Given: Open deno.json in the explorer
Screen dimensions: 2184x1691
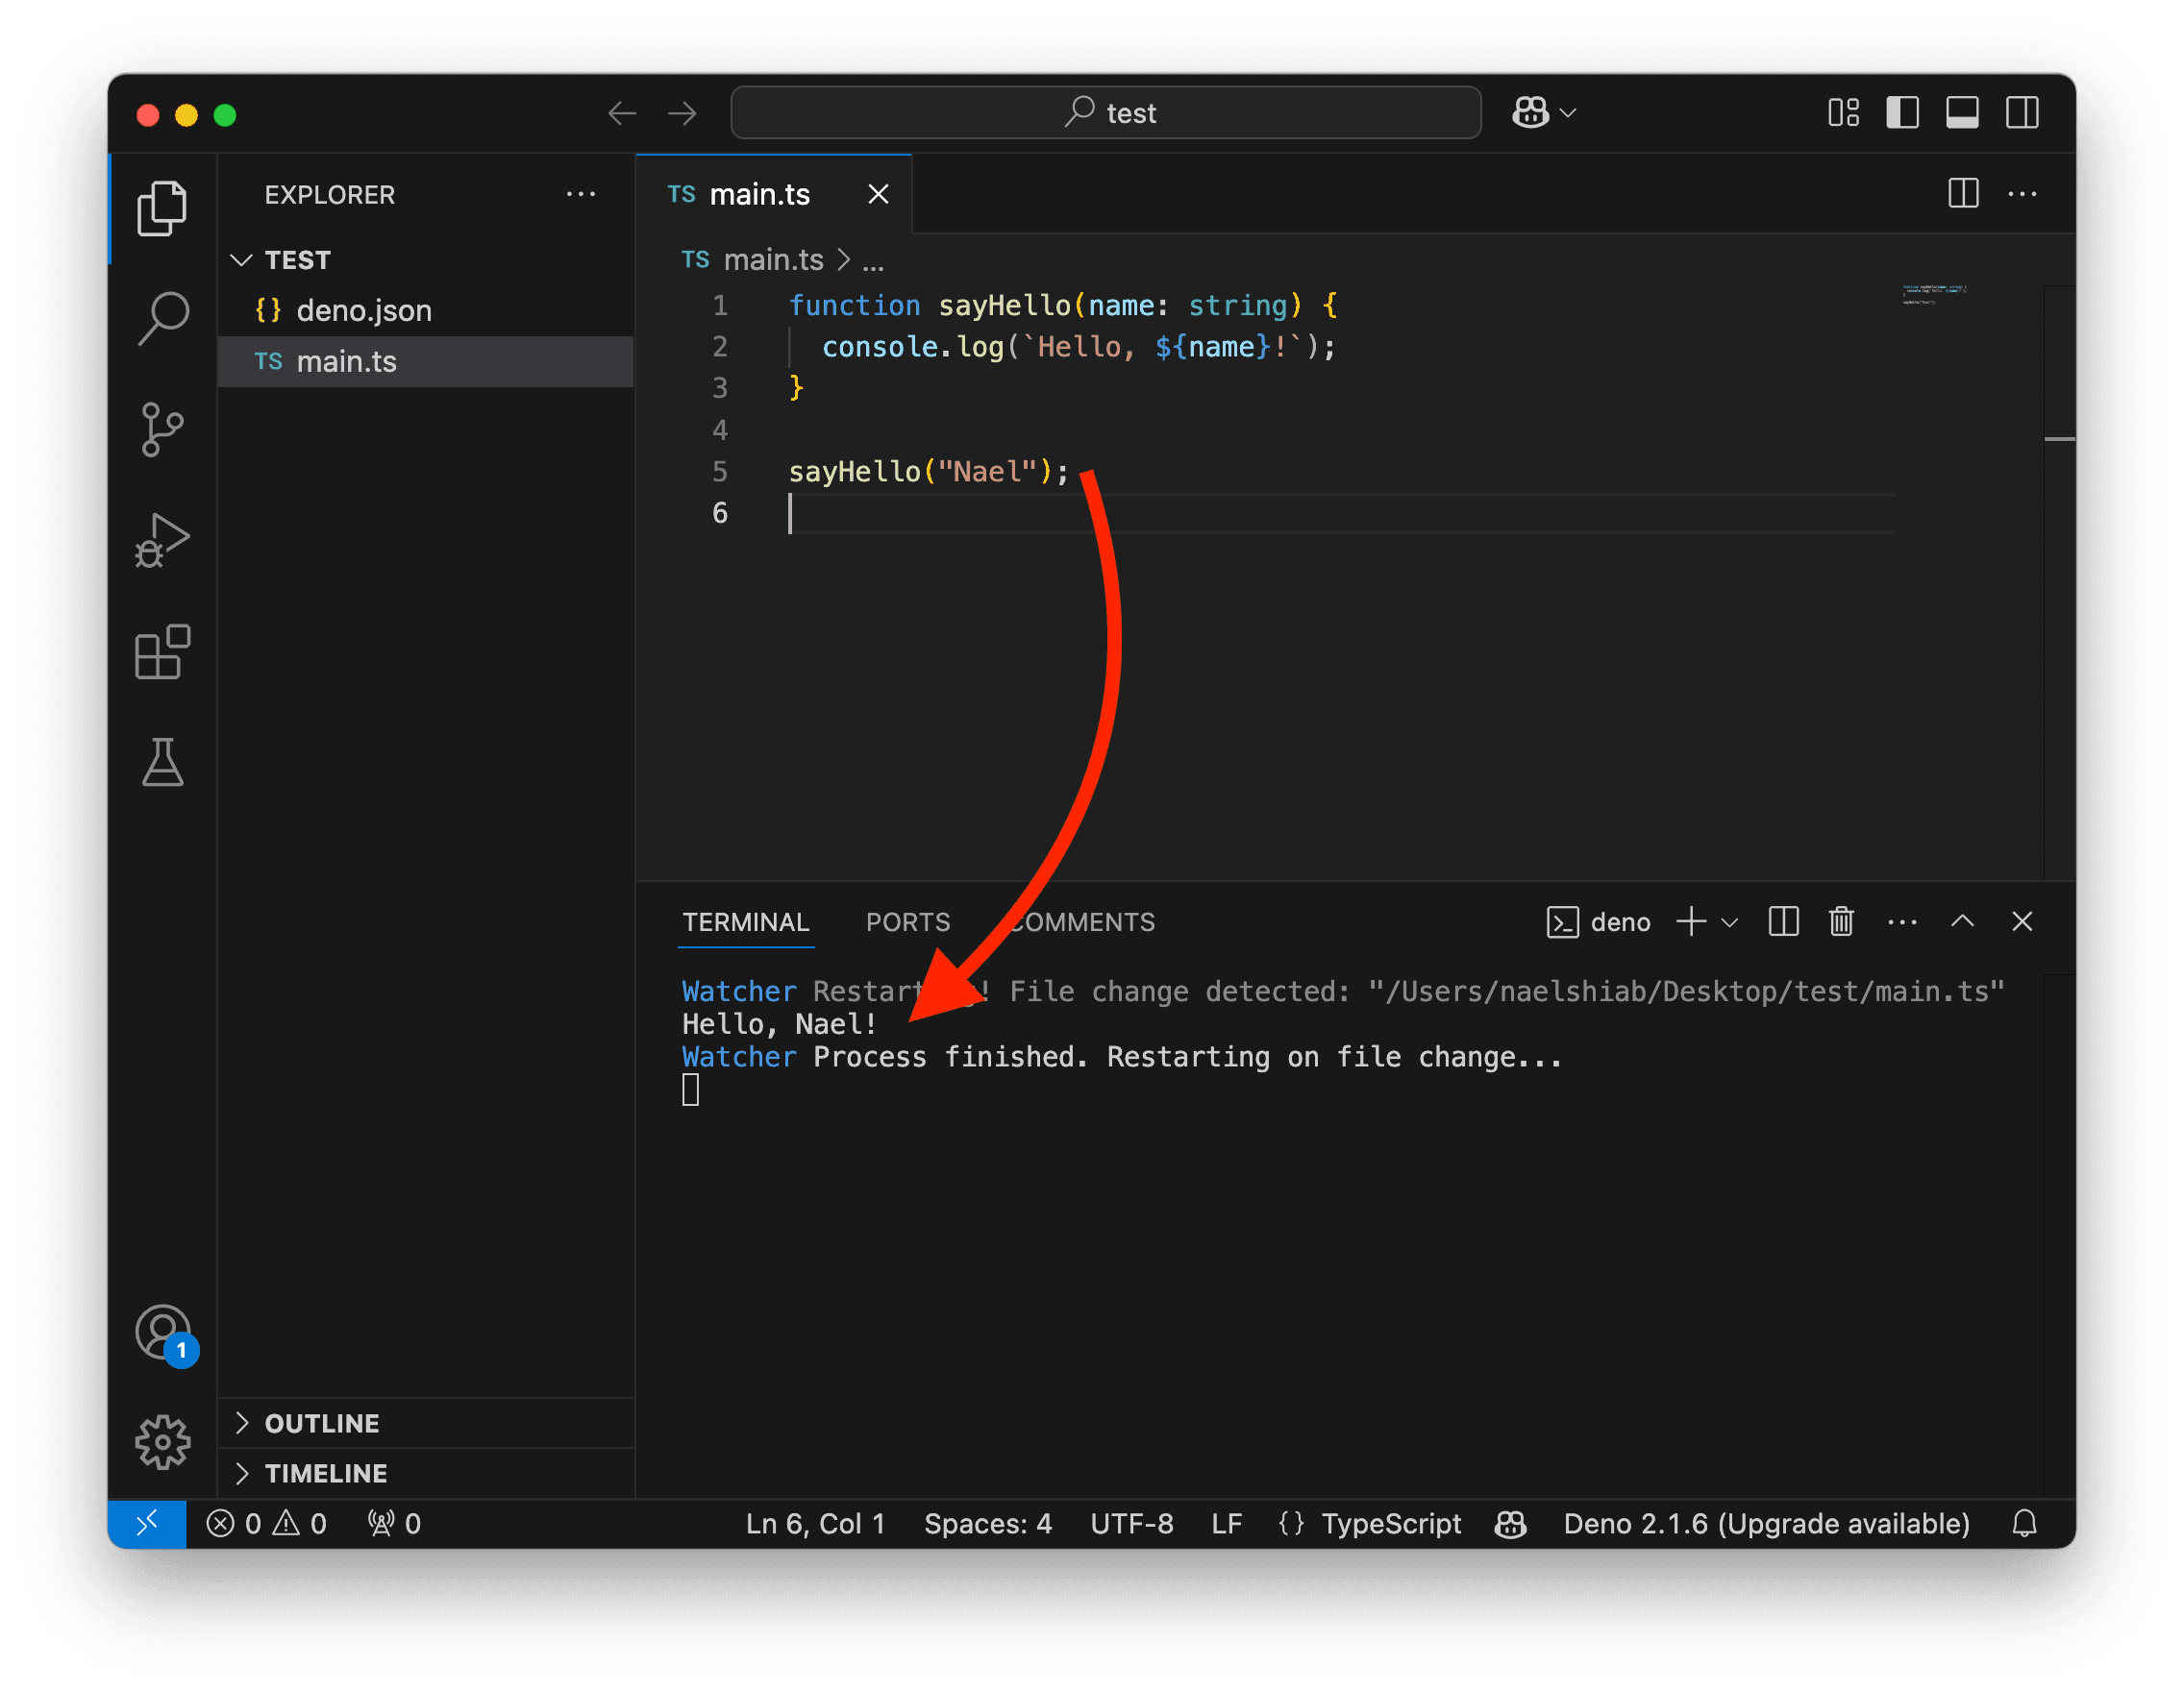Looking at the screenshot, I should pos(426,309).
